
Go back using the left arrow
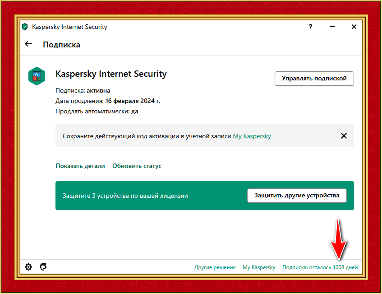[x=28, y=44]
